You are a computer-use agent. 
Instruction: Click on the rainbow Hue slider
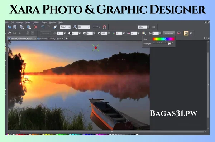(163, 39)
